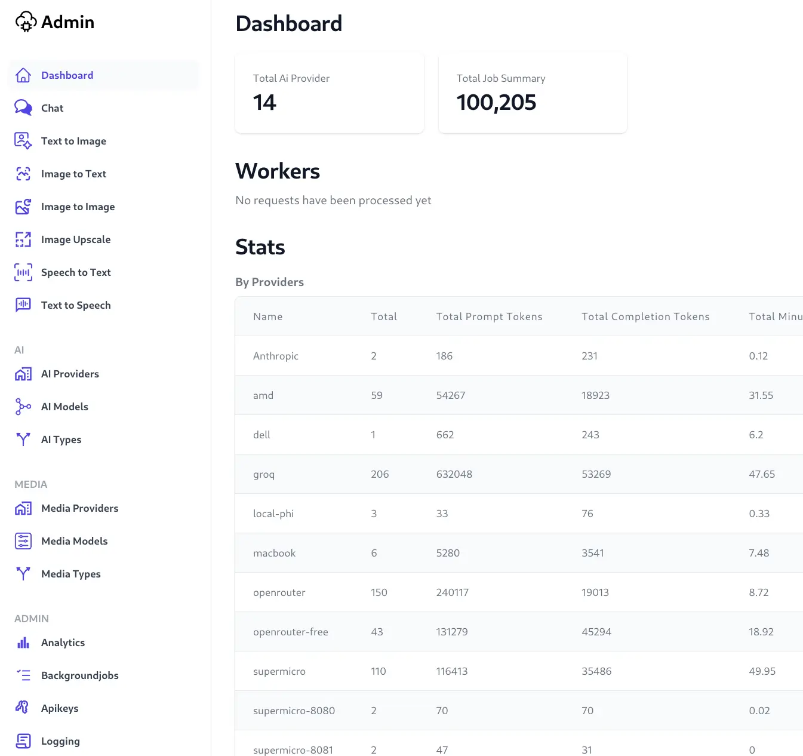Open Image Upscale using its expand icon
803x756 pixels.
pos(23,239)
